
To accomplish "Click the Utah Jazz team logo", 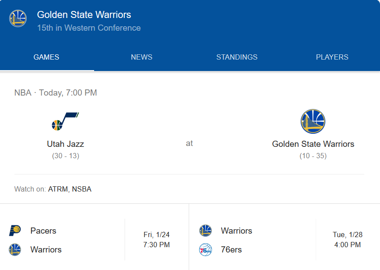I will [x=65, y=121].
